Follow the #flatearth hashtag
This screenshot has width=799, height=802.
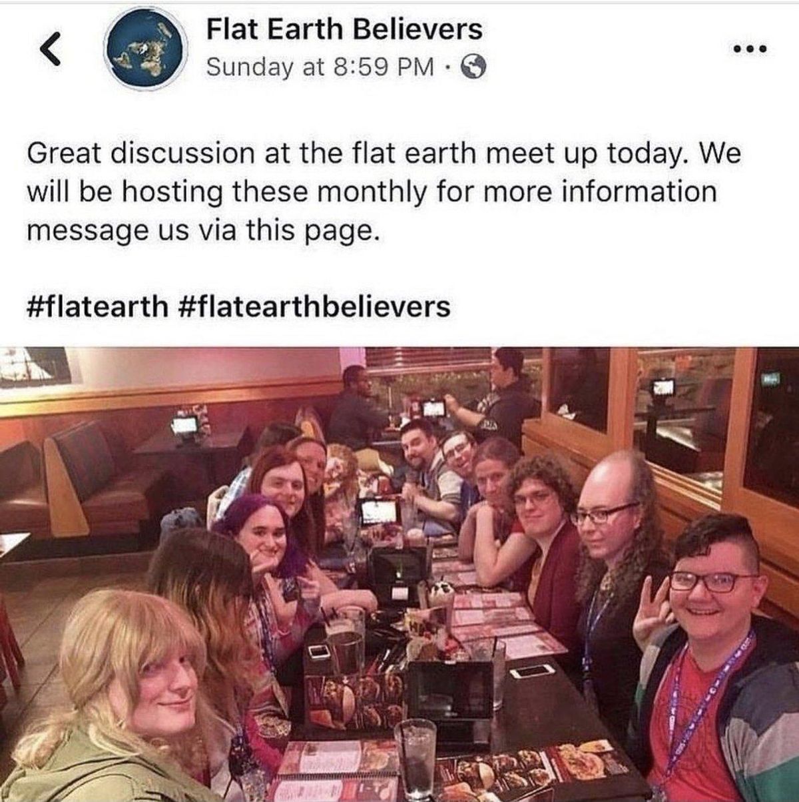coord(98,306)
